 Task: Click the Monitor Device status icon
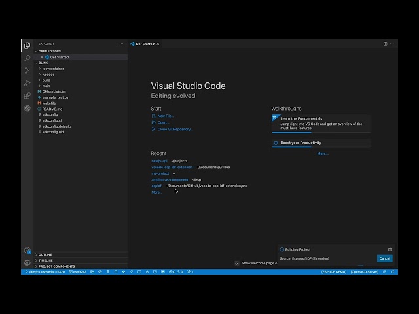pyautogui.click(x=139, y=272)
